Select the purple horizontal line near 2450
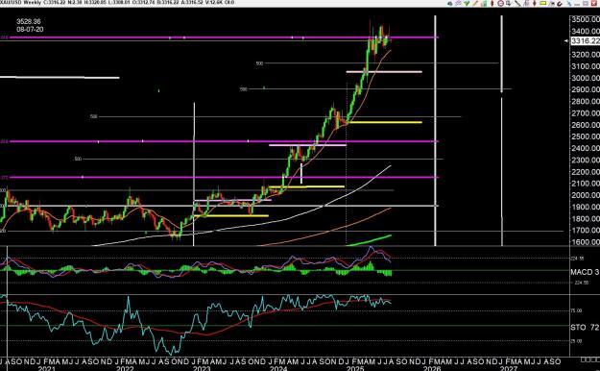Screen dimensions: 600x371 (x=224, y=141)
